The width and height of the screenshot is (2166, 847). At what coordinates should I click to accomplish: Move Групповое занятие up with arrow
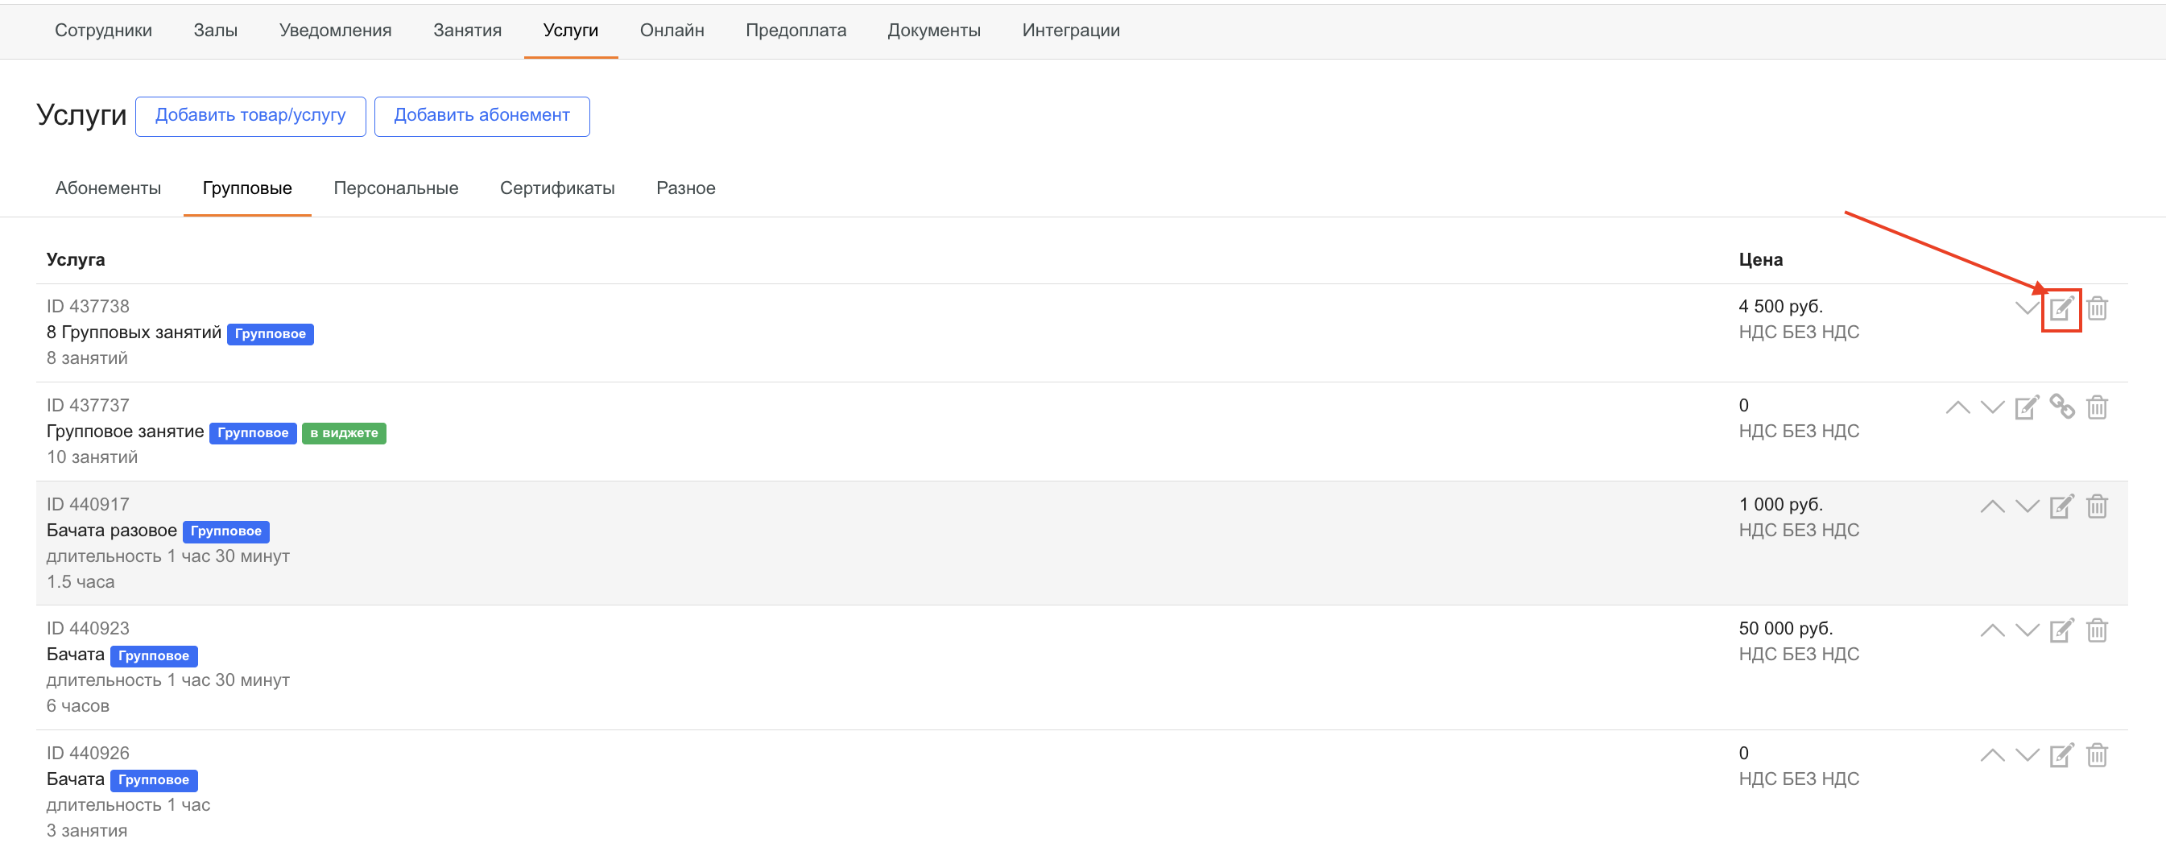(x=1957, y=408)
